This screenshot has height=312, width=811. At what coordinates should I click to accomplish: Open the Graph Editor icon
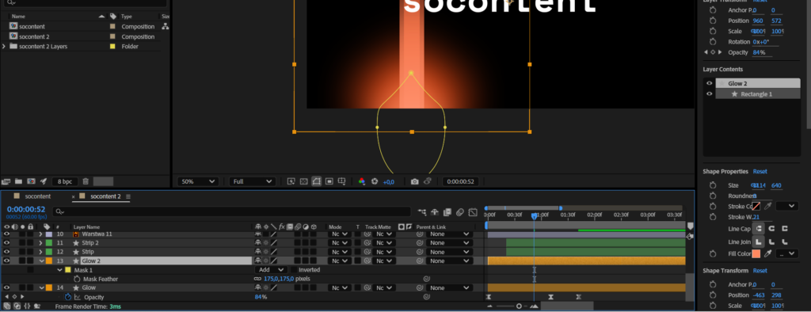pyautogui.click(x=473, y=212)
